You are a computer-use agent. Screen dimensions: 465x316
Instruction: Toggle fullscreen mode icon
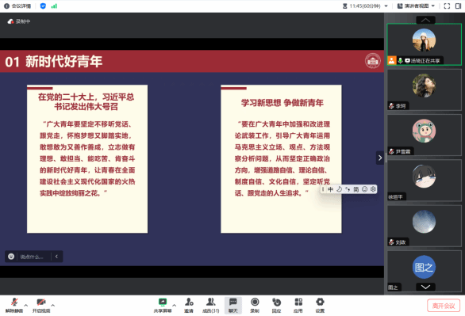(x=447, y=6)
